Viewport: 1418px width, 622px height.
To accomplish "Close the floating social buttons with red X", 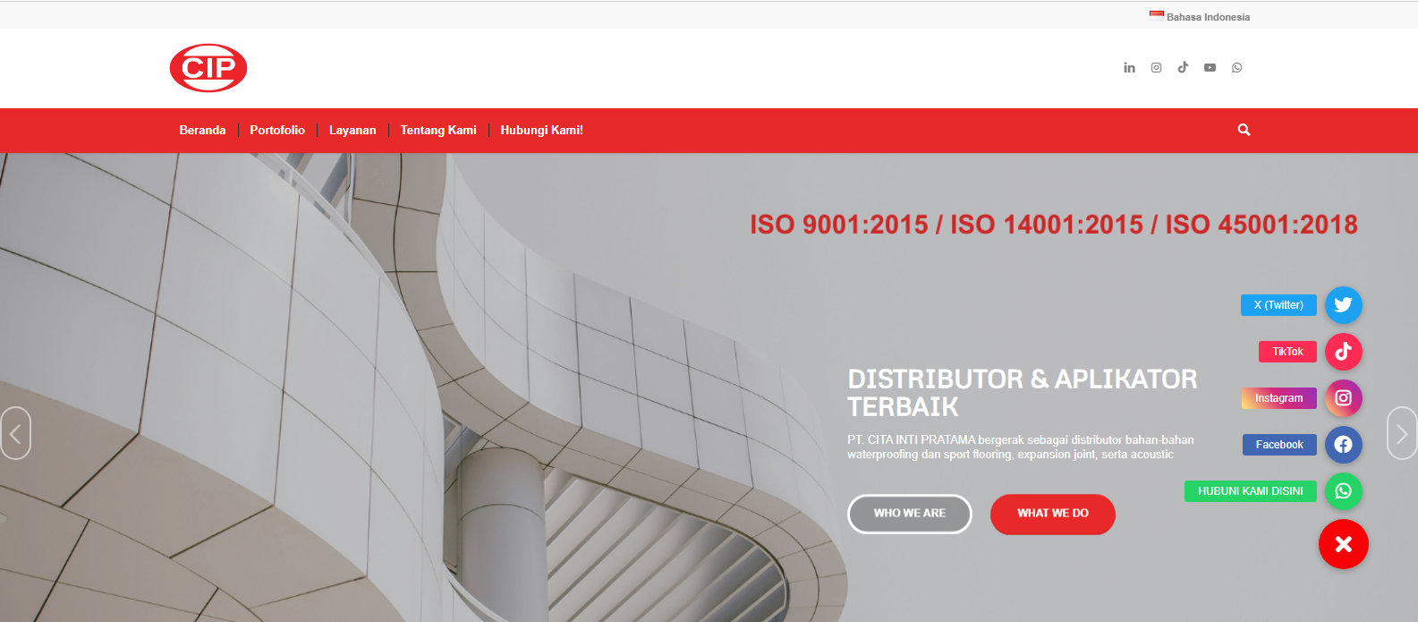I will point(1343,544).
